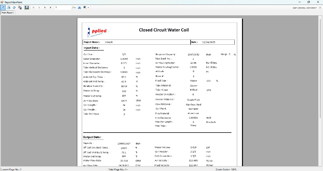
Task: Click the Relative Humidity label
Action: pyautogui.click(x=93, y=86)
